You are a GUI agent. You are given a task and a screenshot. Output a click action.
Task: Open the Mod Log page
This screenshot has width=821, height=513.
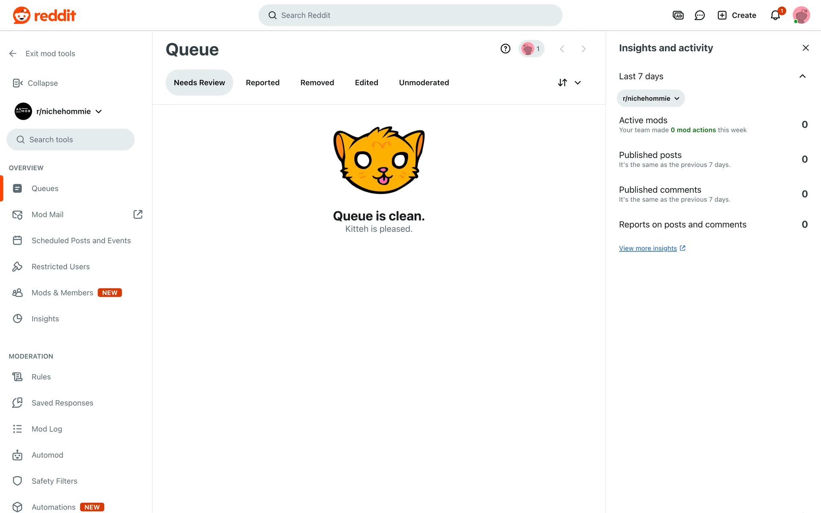tap(47, 429)
